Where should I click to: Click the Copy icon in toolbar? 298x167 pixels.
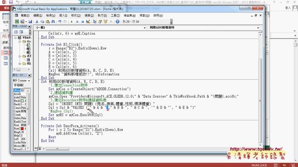pyautogui.click(x=42, y=22)
